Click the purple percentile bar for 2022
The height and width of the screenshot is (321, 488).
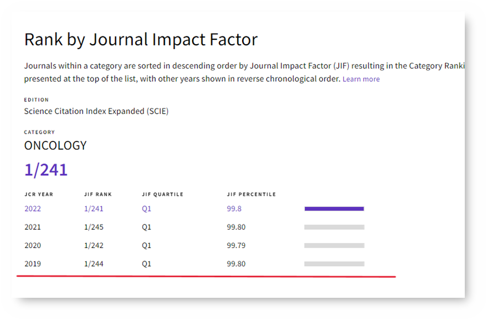click(x=334, y=208)
